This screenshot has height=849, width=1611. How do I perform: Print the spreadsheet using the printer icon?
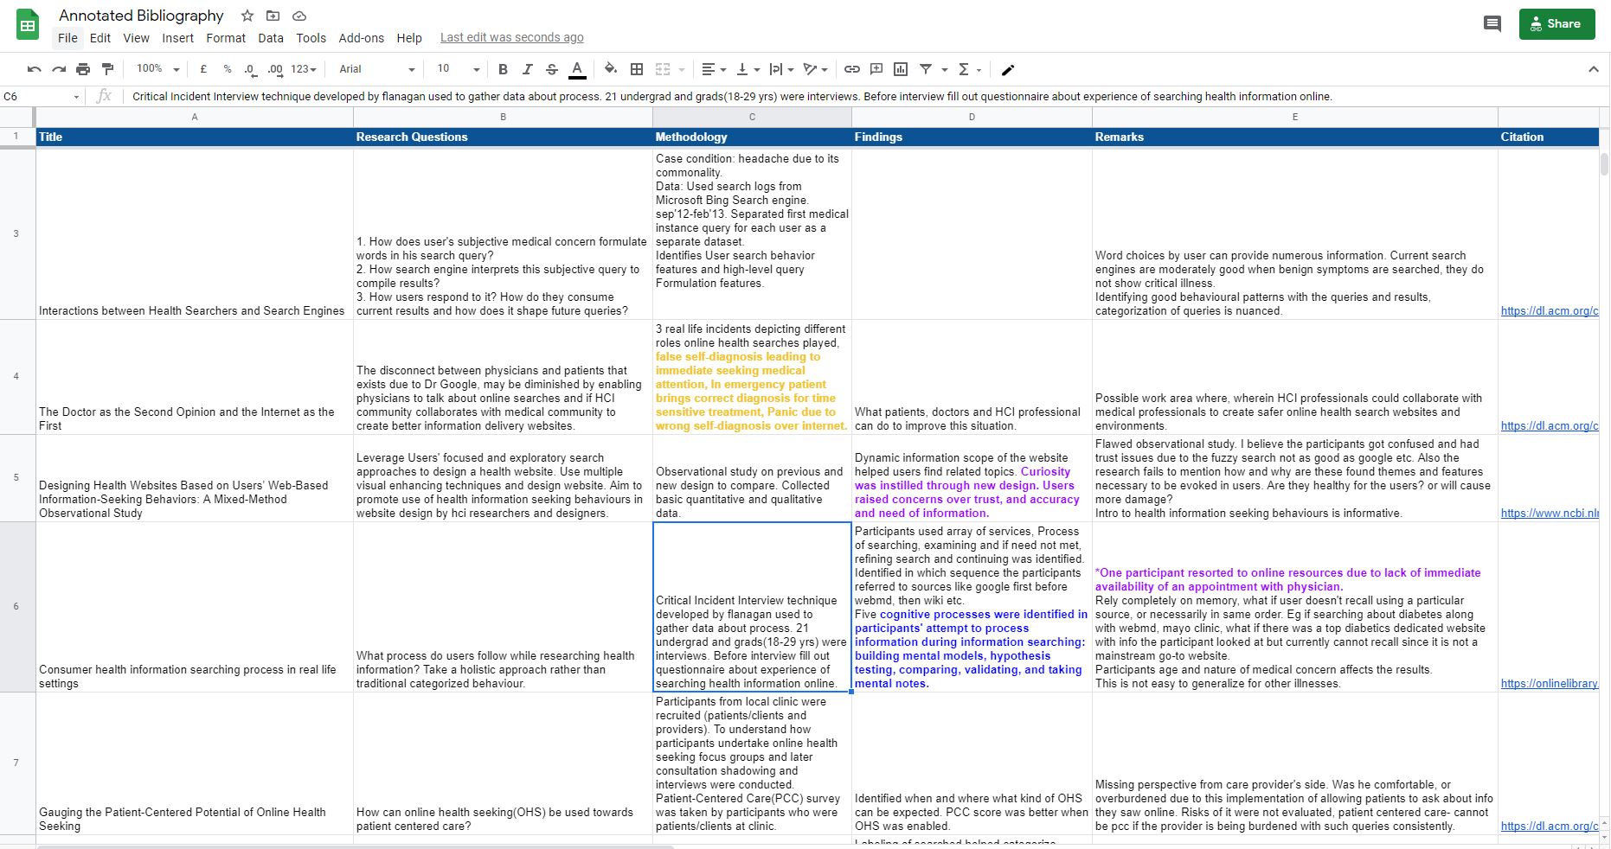(83, 69)
